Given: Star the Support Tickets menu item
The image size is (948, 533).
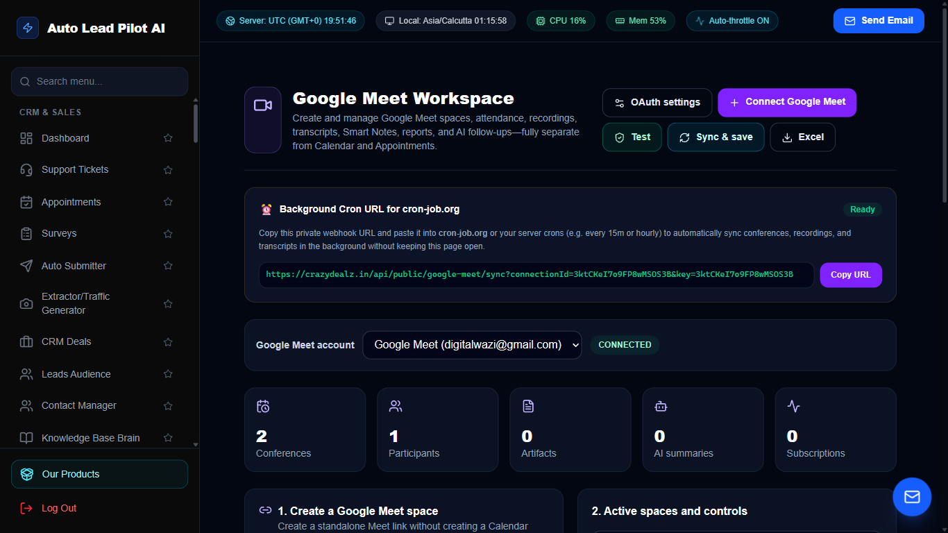Looking at the screenshot, I should point(168,170).
